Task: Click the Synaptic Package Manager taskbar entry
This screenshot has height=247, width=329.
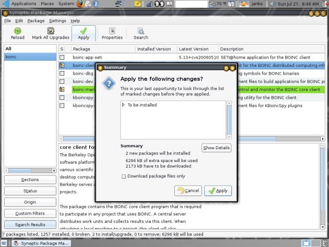Action: coord(41,243)
